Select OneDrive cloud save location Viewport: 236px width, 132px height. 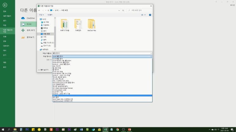pos(28,18)
